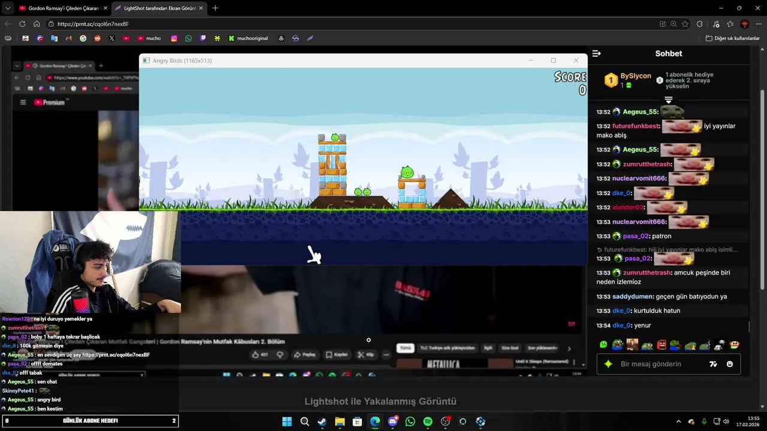767x431 pixels.
Task: Show hidden system tray icons
Action: (678, 421)
